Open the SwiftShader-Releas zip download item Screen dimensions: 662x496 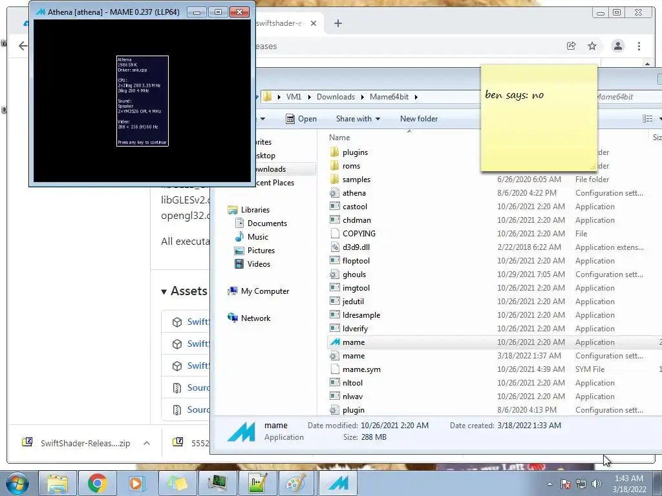click(77, 443)
